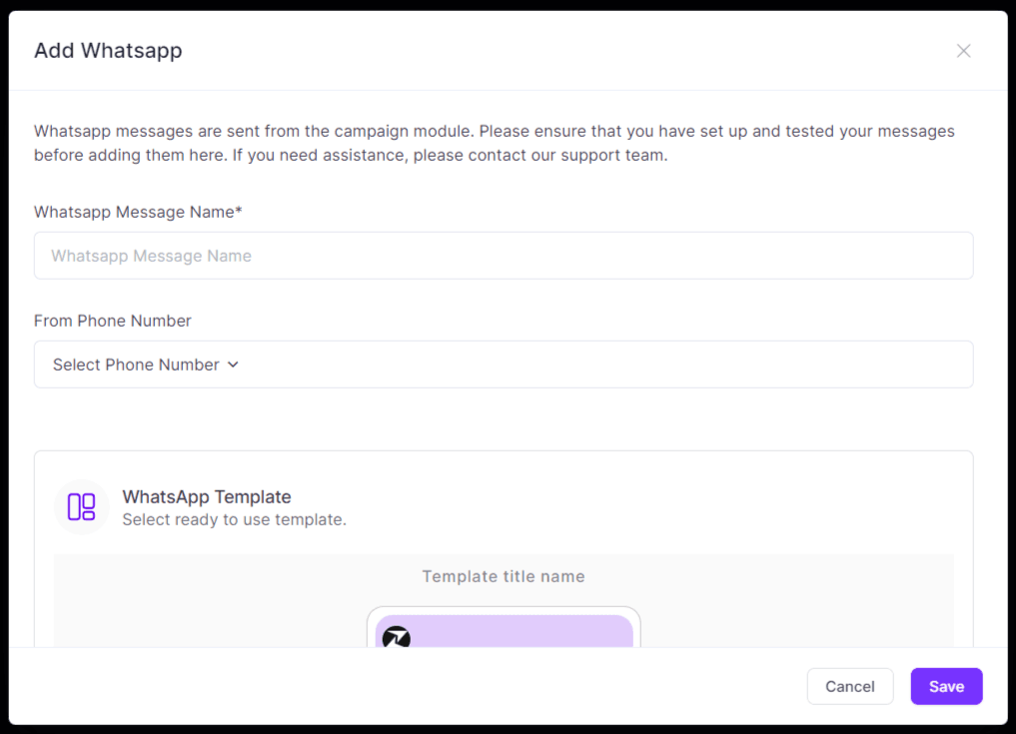Focus the Whatsapp Message Name field
The height and width of the screenshot is (734, 1016).
(x=504, y=256)
